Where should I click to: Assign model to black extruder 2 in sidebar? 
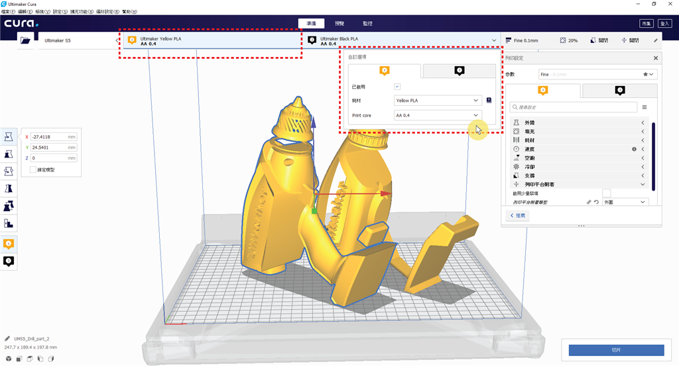pyautogui.click(x=9, y=261)
